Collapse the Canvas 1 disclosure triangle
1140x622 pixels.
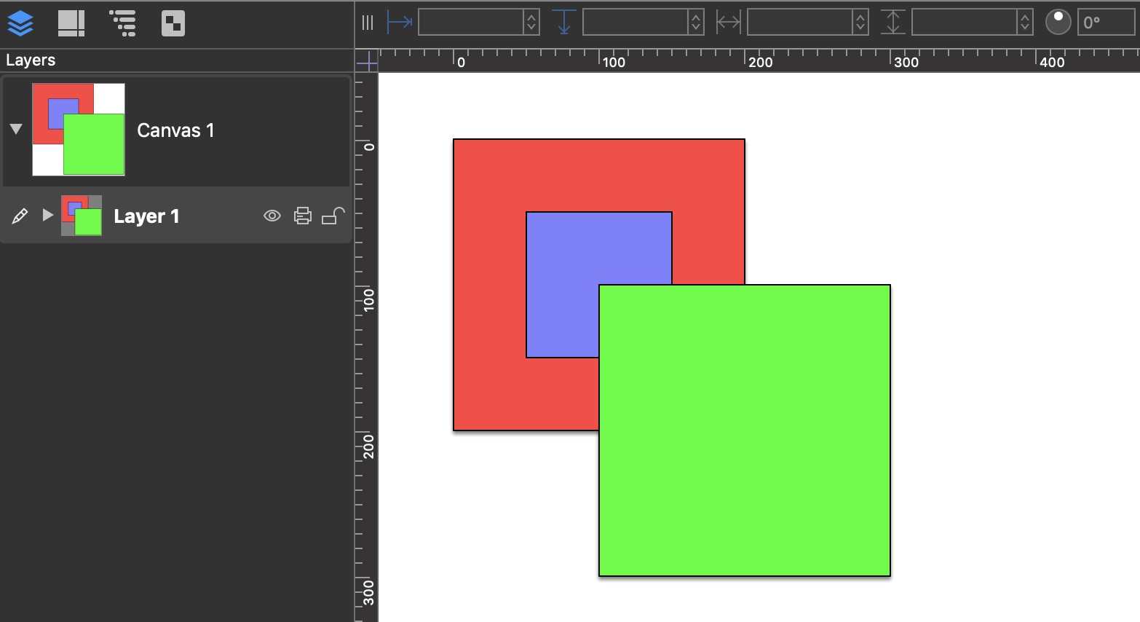point(16,129)
